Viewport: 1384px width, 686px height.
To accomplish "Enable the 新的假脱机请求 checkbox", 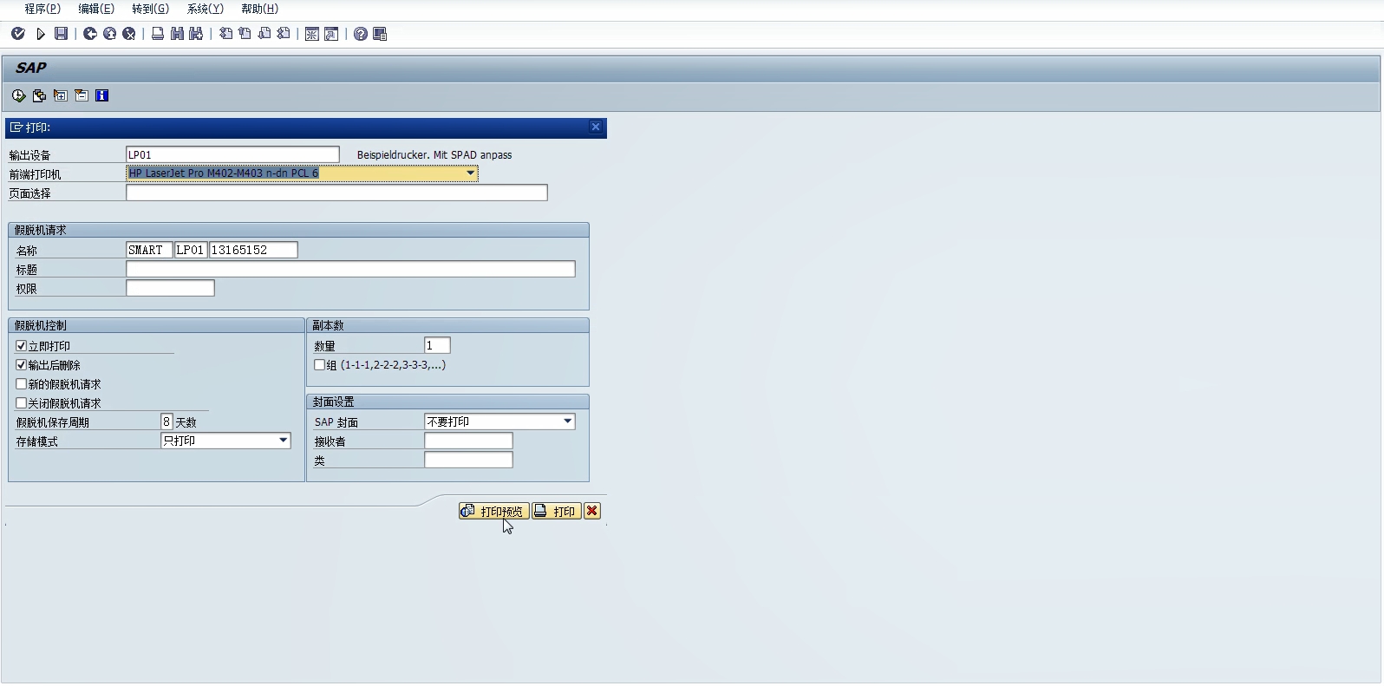I will 22,384.
